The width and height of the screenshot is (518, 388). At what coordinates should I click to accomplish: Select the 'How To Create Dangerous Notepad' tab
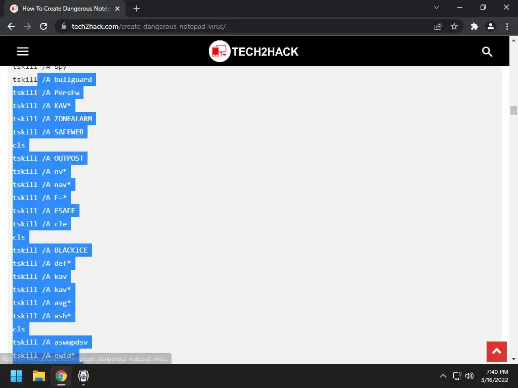[65, 9]
